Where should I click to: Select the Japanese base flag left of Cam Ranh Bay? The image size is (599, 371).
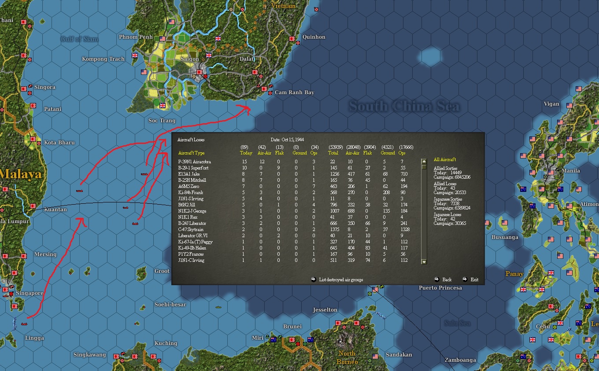click(264, 88)
